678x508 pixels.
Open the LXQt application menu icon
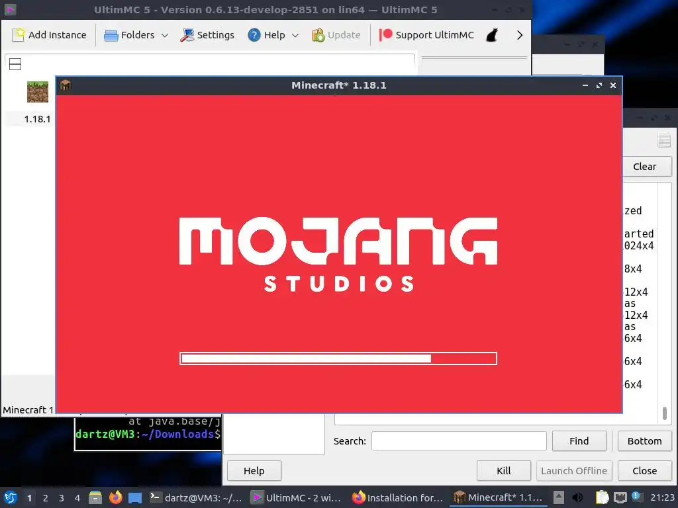click(11, 497)
